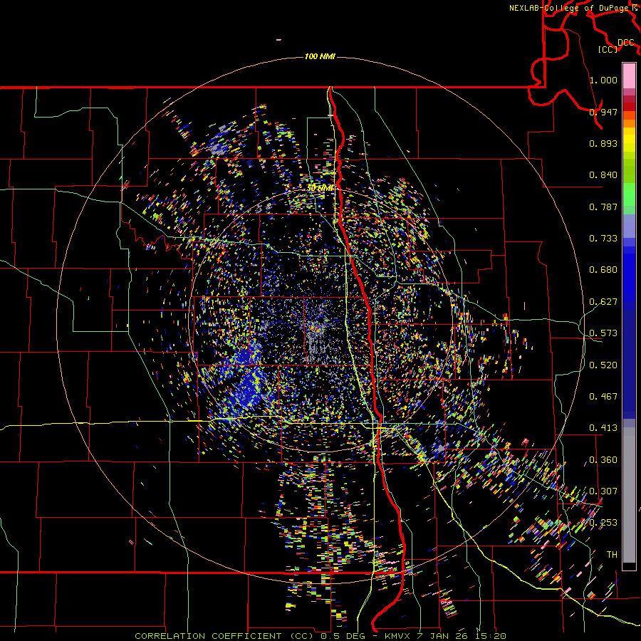Click the 0.360 legend value

point(603,460)
